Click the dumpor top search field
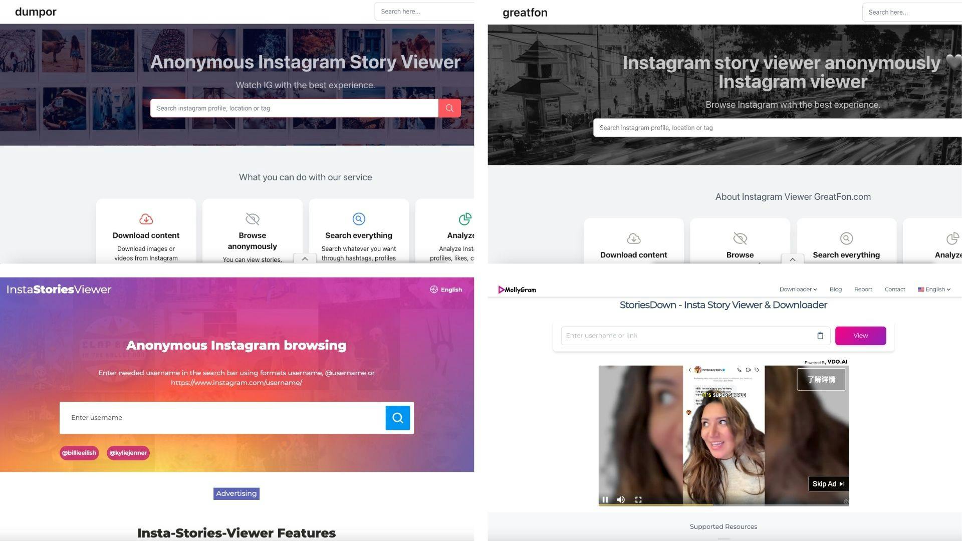Screen dimensions: 962x541 click(424, 12)
